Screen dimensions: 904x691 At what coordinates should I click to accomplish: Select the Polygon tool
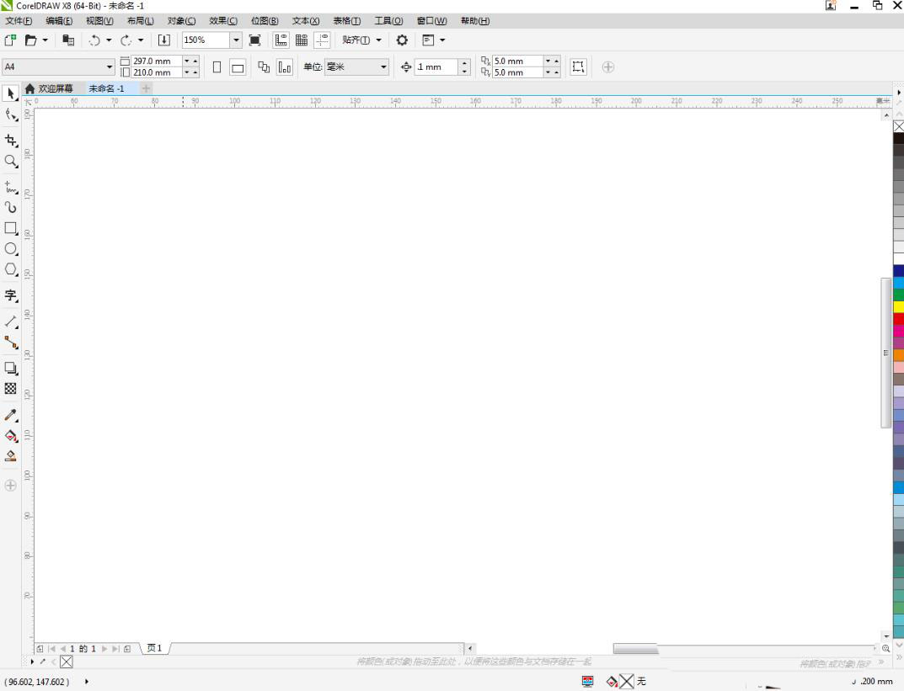point(11,269)
